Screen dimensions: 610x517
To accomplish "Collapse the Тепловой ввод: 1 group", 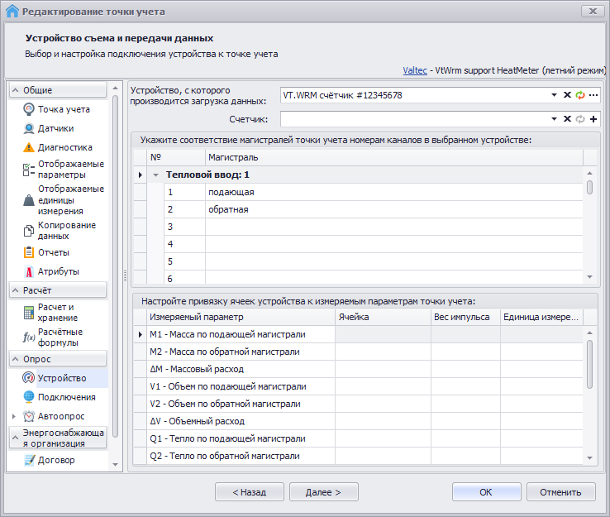I will [x=155, y=175].
